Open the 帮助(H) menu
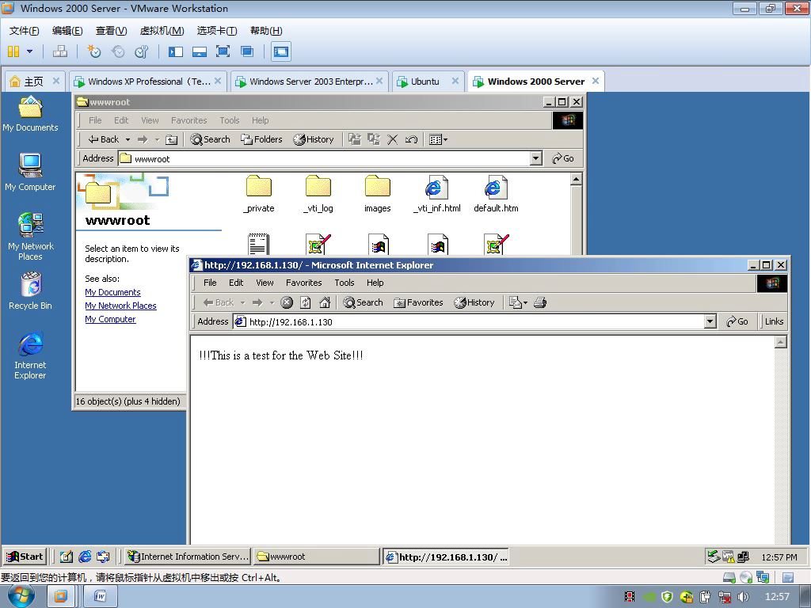 click(x=266, y=31)
